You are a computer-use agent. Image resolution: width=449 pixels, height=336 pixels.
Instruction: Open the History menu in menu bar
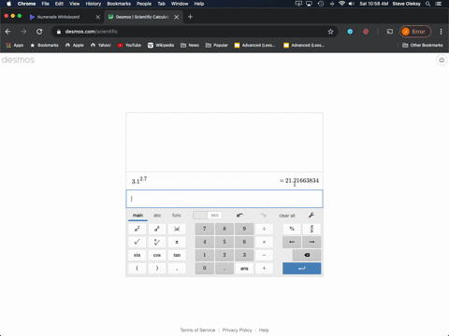pyautogui.click(x=94, y=4)
